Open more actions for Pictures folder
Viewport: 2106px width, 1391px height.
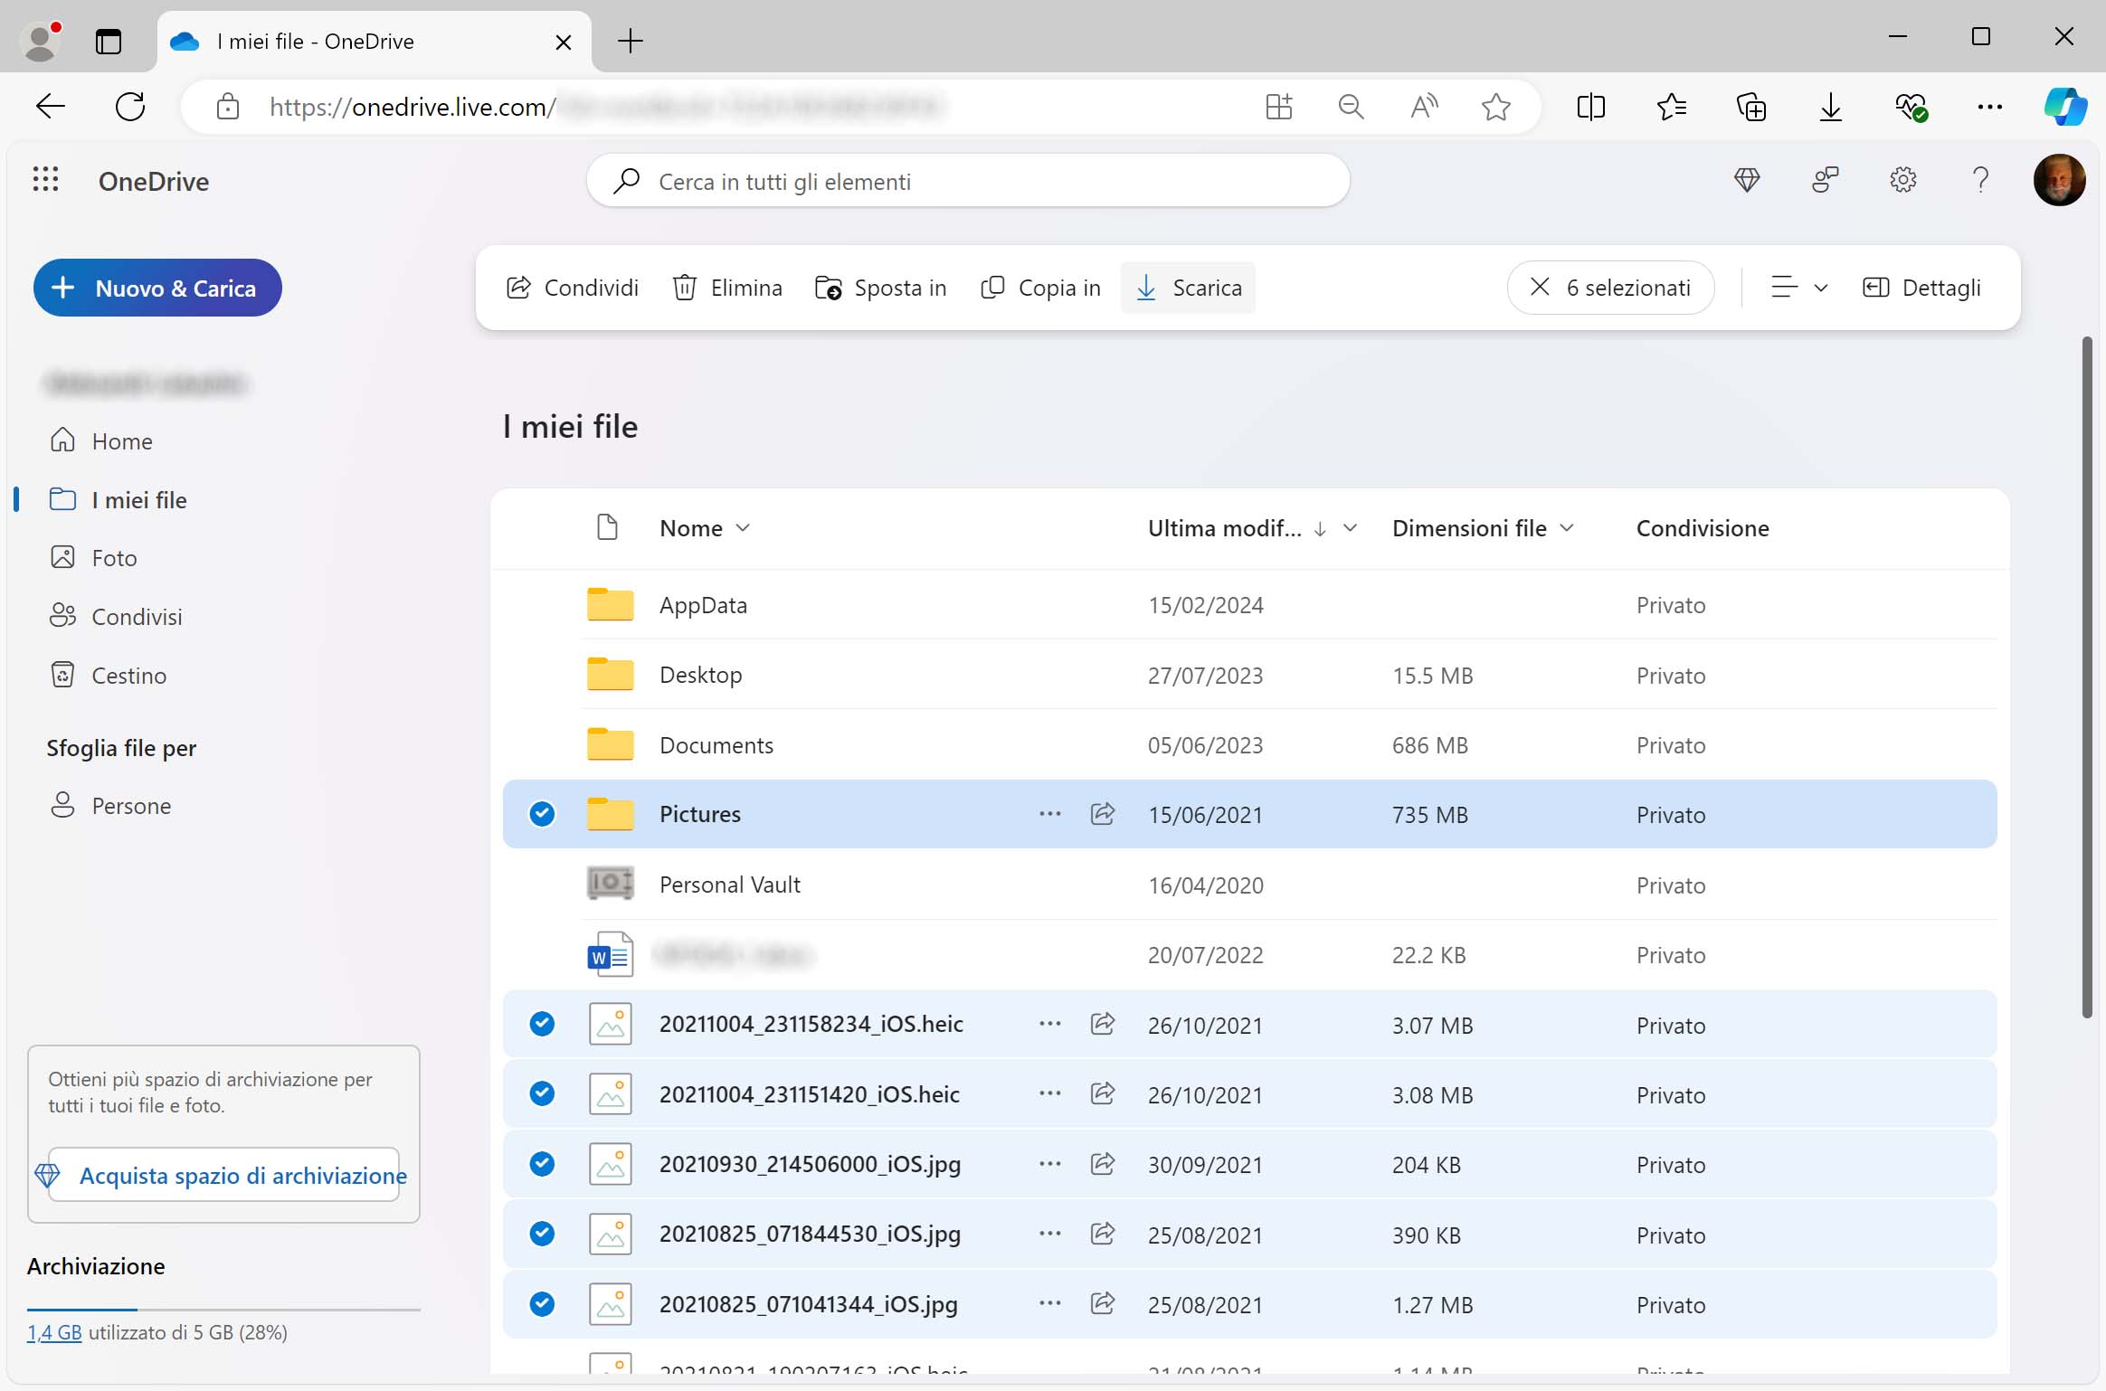click(x=1049, y=813)
